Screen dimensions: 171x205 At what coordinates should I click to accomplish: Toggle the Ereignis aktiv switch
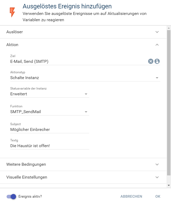tap(12, 196)
